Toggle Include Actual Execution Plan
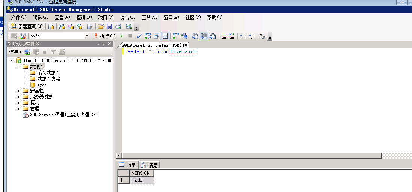 point(176,36)
